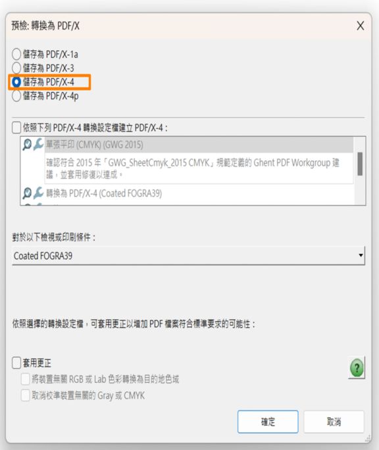Viewport: 379px width, 450px height.
Task: Click the green help question mark icon
Action: point(357,368)
